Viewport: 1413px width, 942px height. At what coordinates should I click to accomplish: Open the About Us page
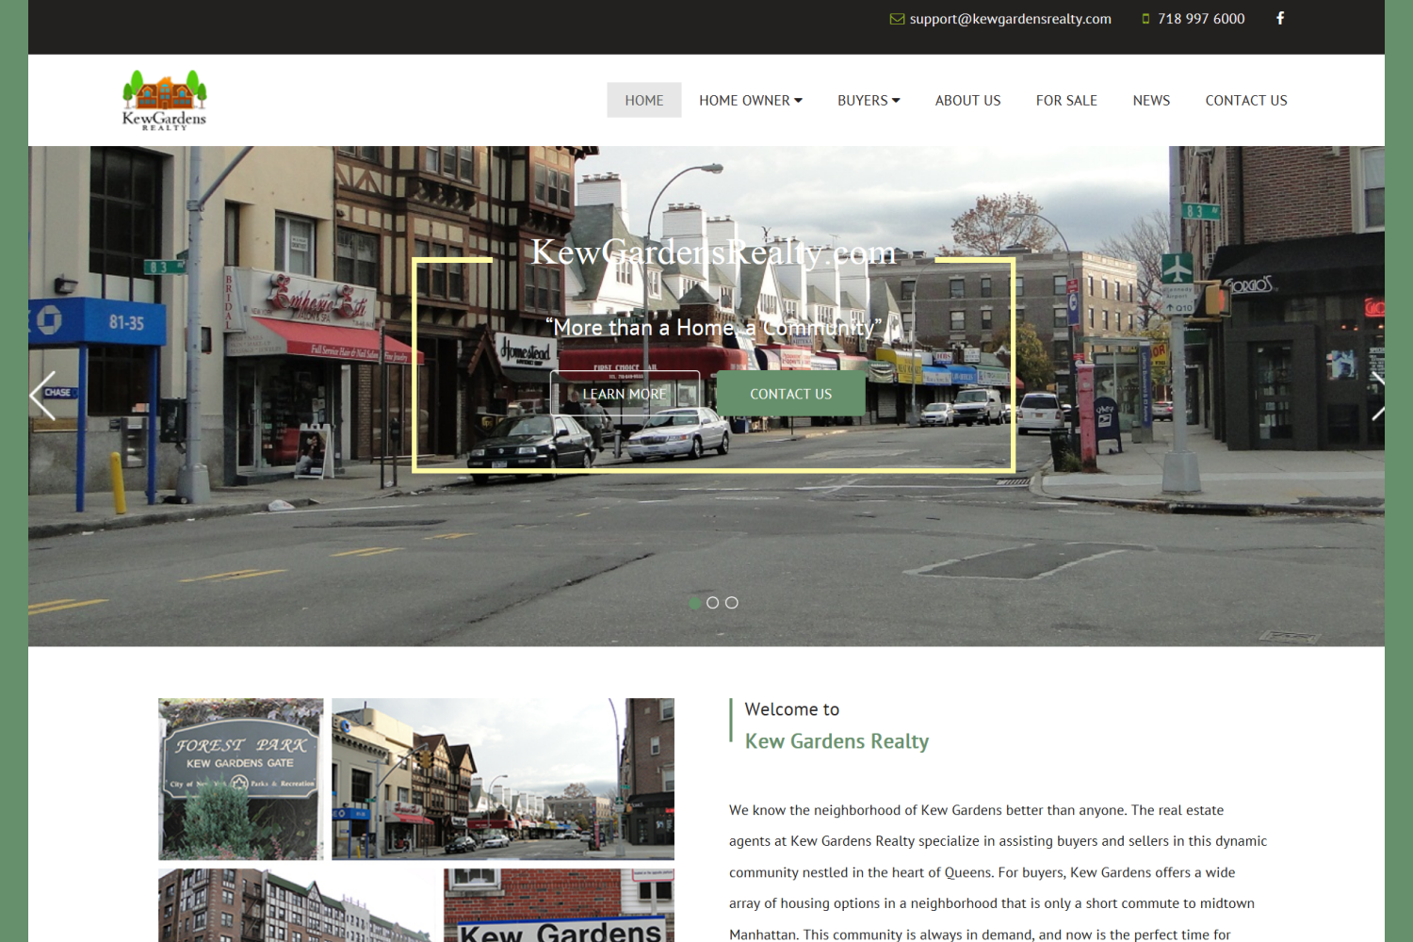click(967, 101)
